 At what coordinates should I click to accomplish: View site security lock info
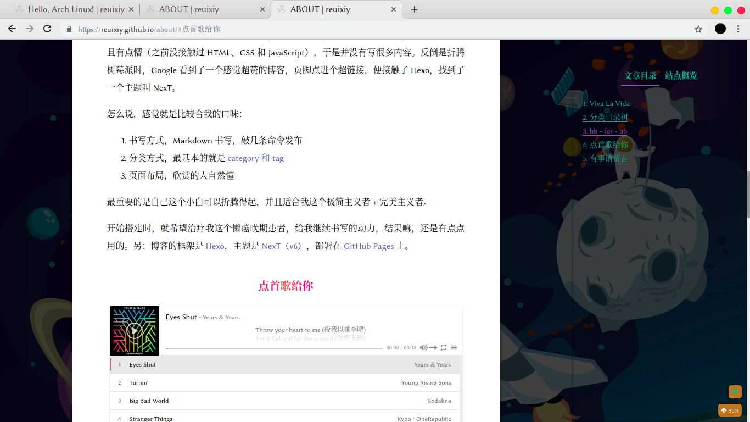pos(69,29)
